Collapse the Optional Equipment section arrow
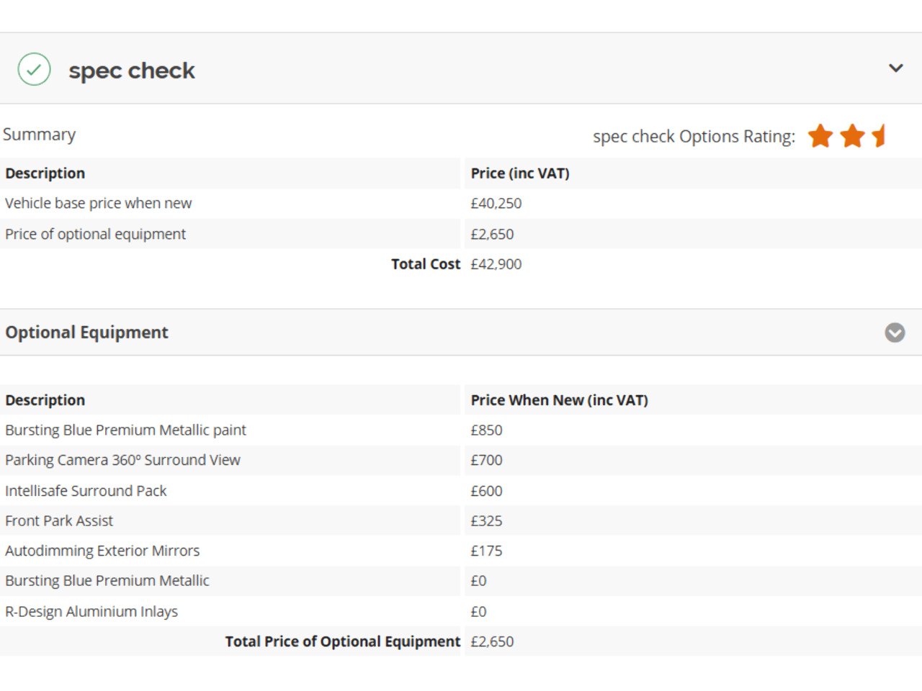This screenshot has height=691, width=922. coord(895,333)
